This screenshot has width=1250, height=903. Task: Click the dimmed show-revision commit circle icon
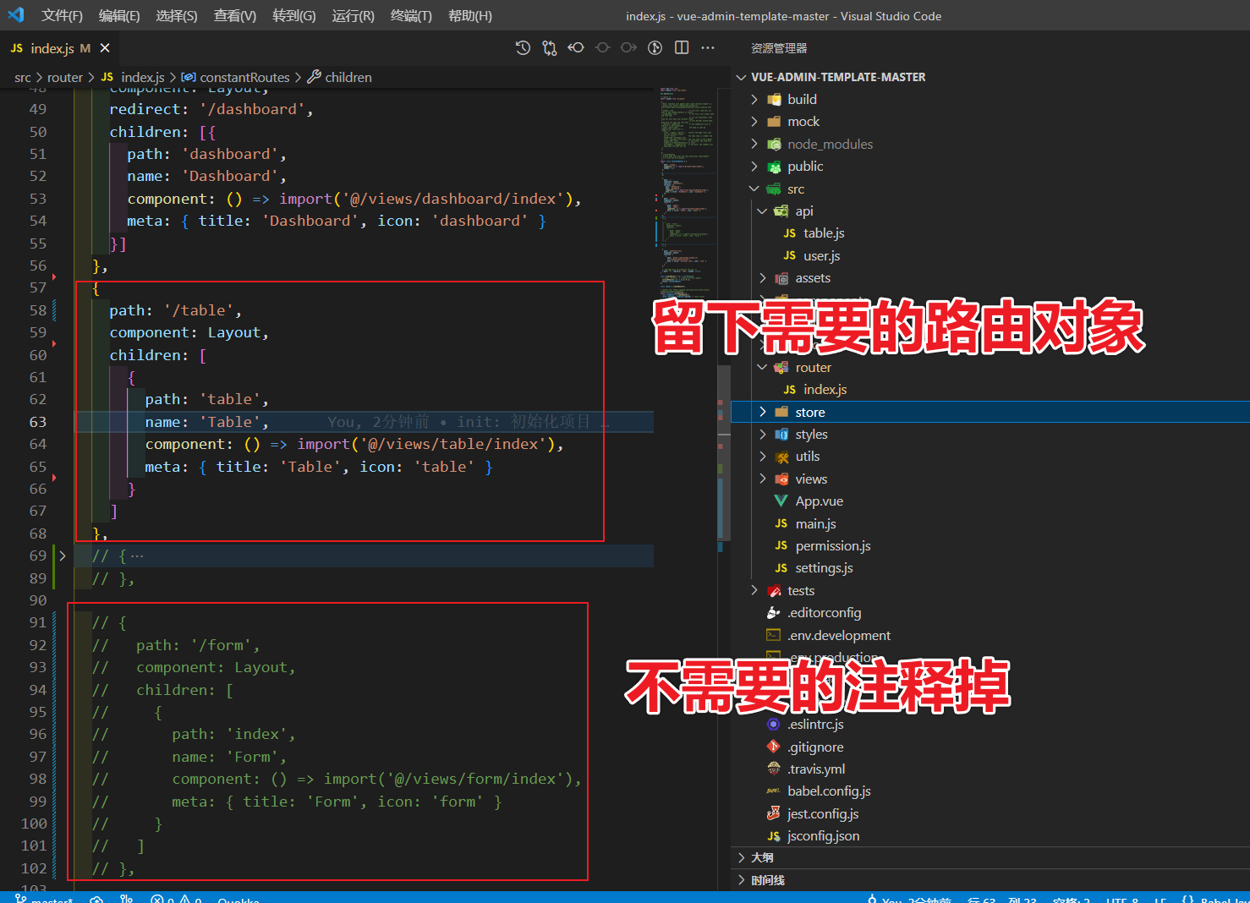click(x=602, y=48)
